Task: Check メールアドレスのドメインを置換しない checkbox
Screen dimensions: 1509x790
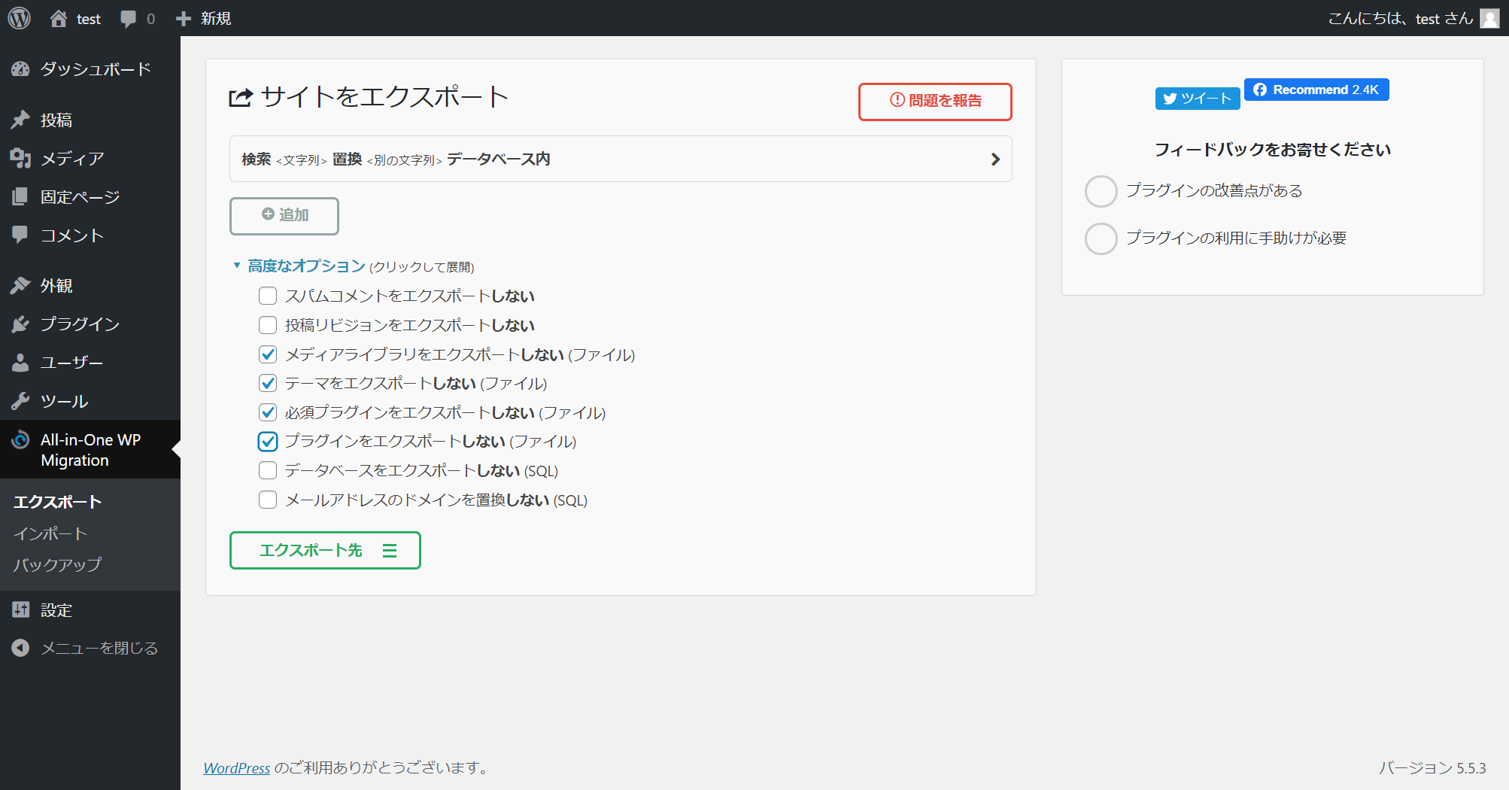Action: pos(268,500)
